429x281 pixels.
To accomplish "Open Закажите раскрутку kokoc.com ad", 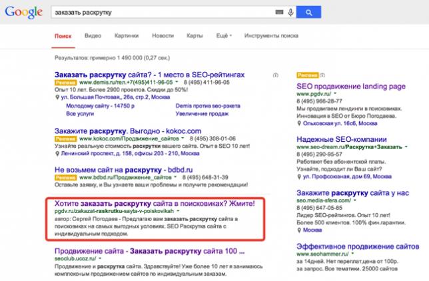I will [128, 131].
